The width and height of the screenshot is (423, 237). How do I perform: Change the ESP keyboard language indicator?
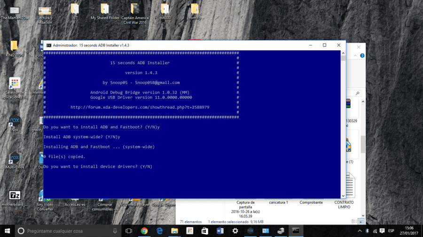coord(391,231)
